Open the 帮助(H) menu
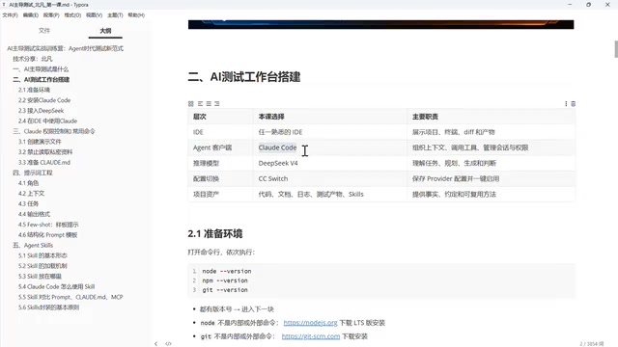This screenshot has height=347, width=618. click(136, 15)
